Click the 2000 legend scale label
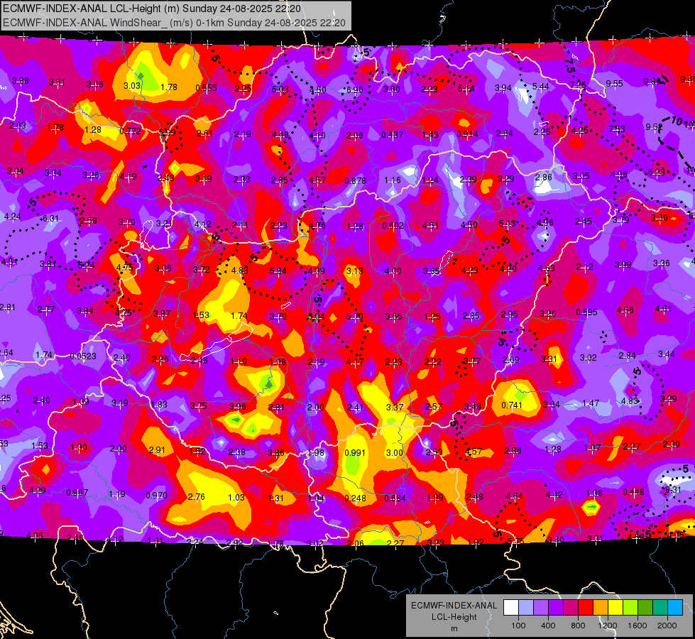This screenshot has height=639, width=695. point(667,626)
